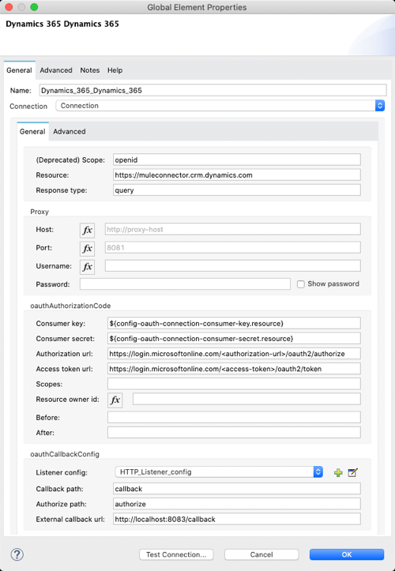Open the Listener config dropdown
Image resolution: width=395 pixels, height=571 pixels.
pos(219,472)
